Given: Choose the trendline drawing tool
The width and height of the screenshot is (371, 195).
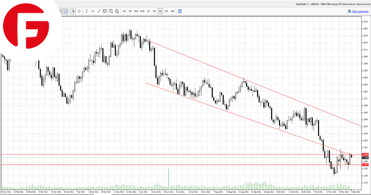Looking at the screenshot, I should point(99,11).
